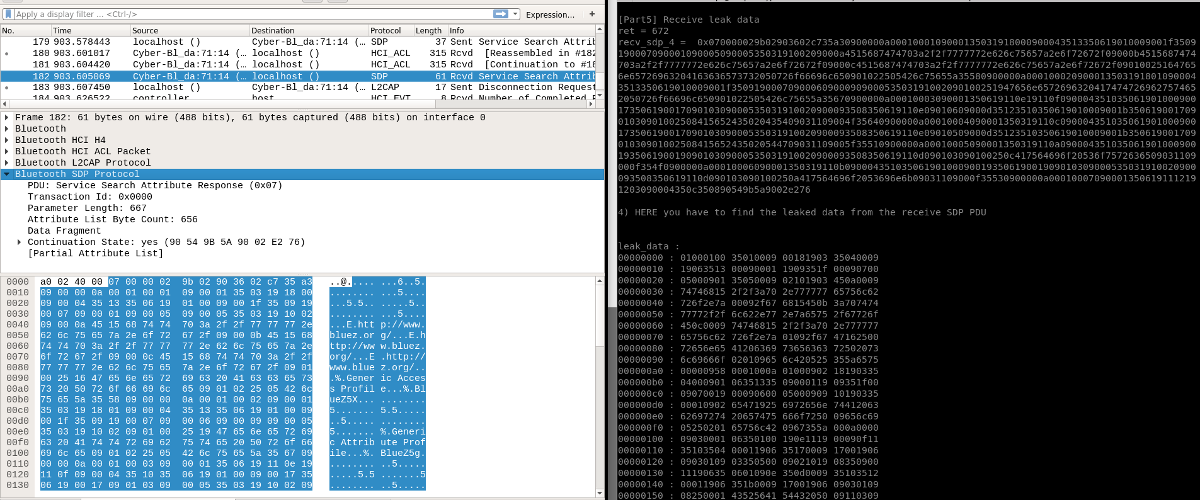1200x500 pixels.
Task: Click packet list horizontal scroll right arrow
Action: [x=591, y=104]
